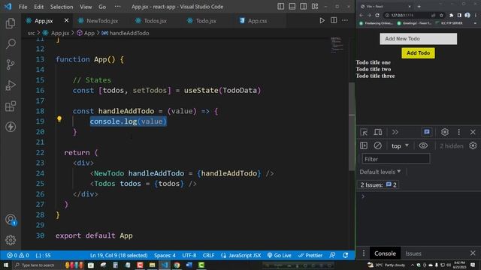Clear the console
The image size is (481, 270).
coord(377,145)
